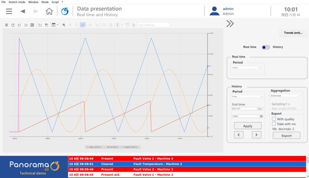Save the trend configuration

click(47, 25)
